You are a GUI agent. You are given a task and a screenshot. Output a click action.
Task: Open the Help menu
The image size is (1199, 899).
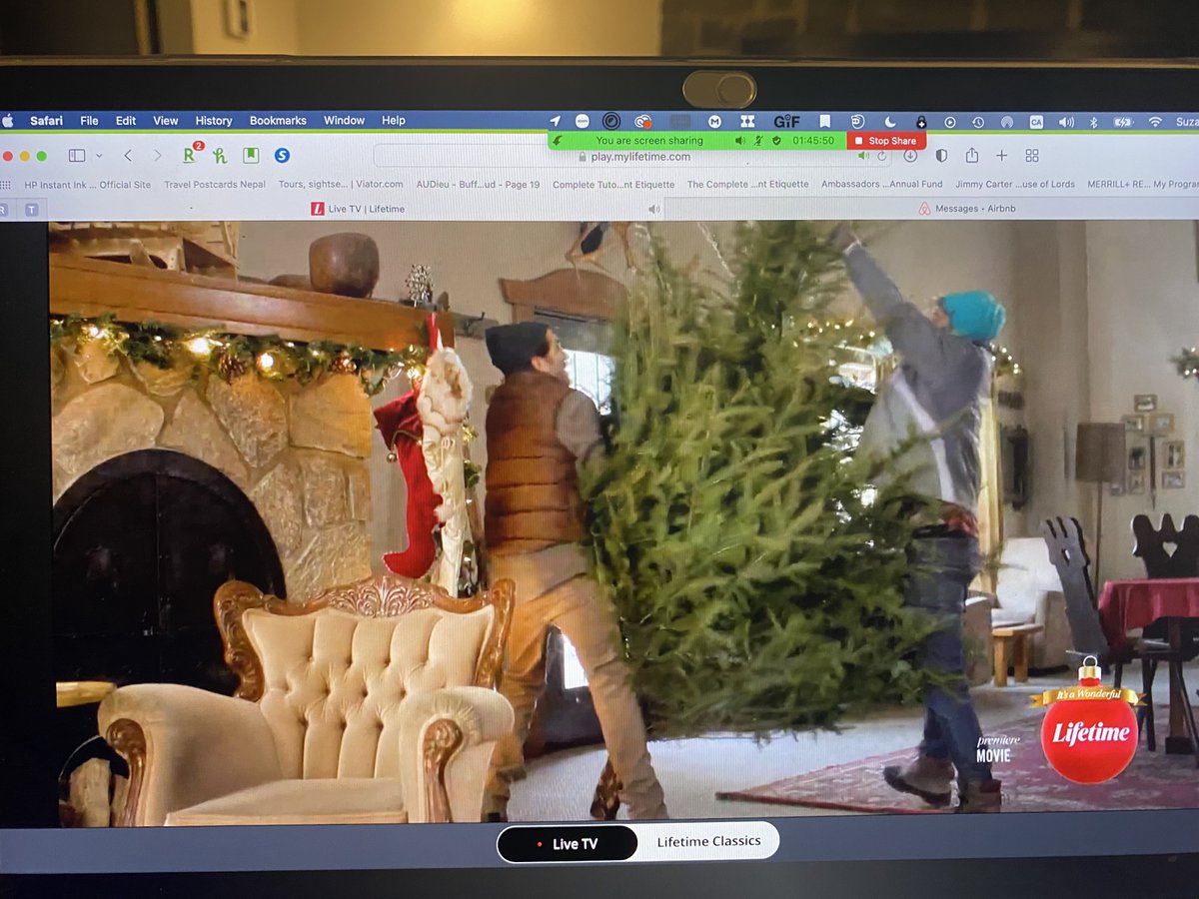coord(394,121)
